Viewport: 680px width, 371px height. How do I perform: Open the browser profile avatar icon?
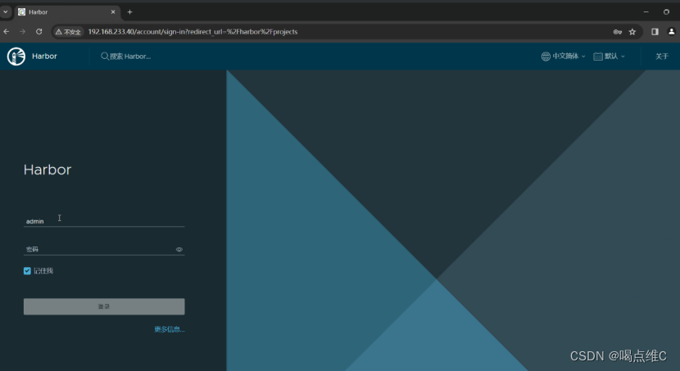pyautogui.click(x=671, y=32)
